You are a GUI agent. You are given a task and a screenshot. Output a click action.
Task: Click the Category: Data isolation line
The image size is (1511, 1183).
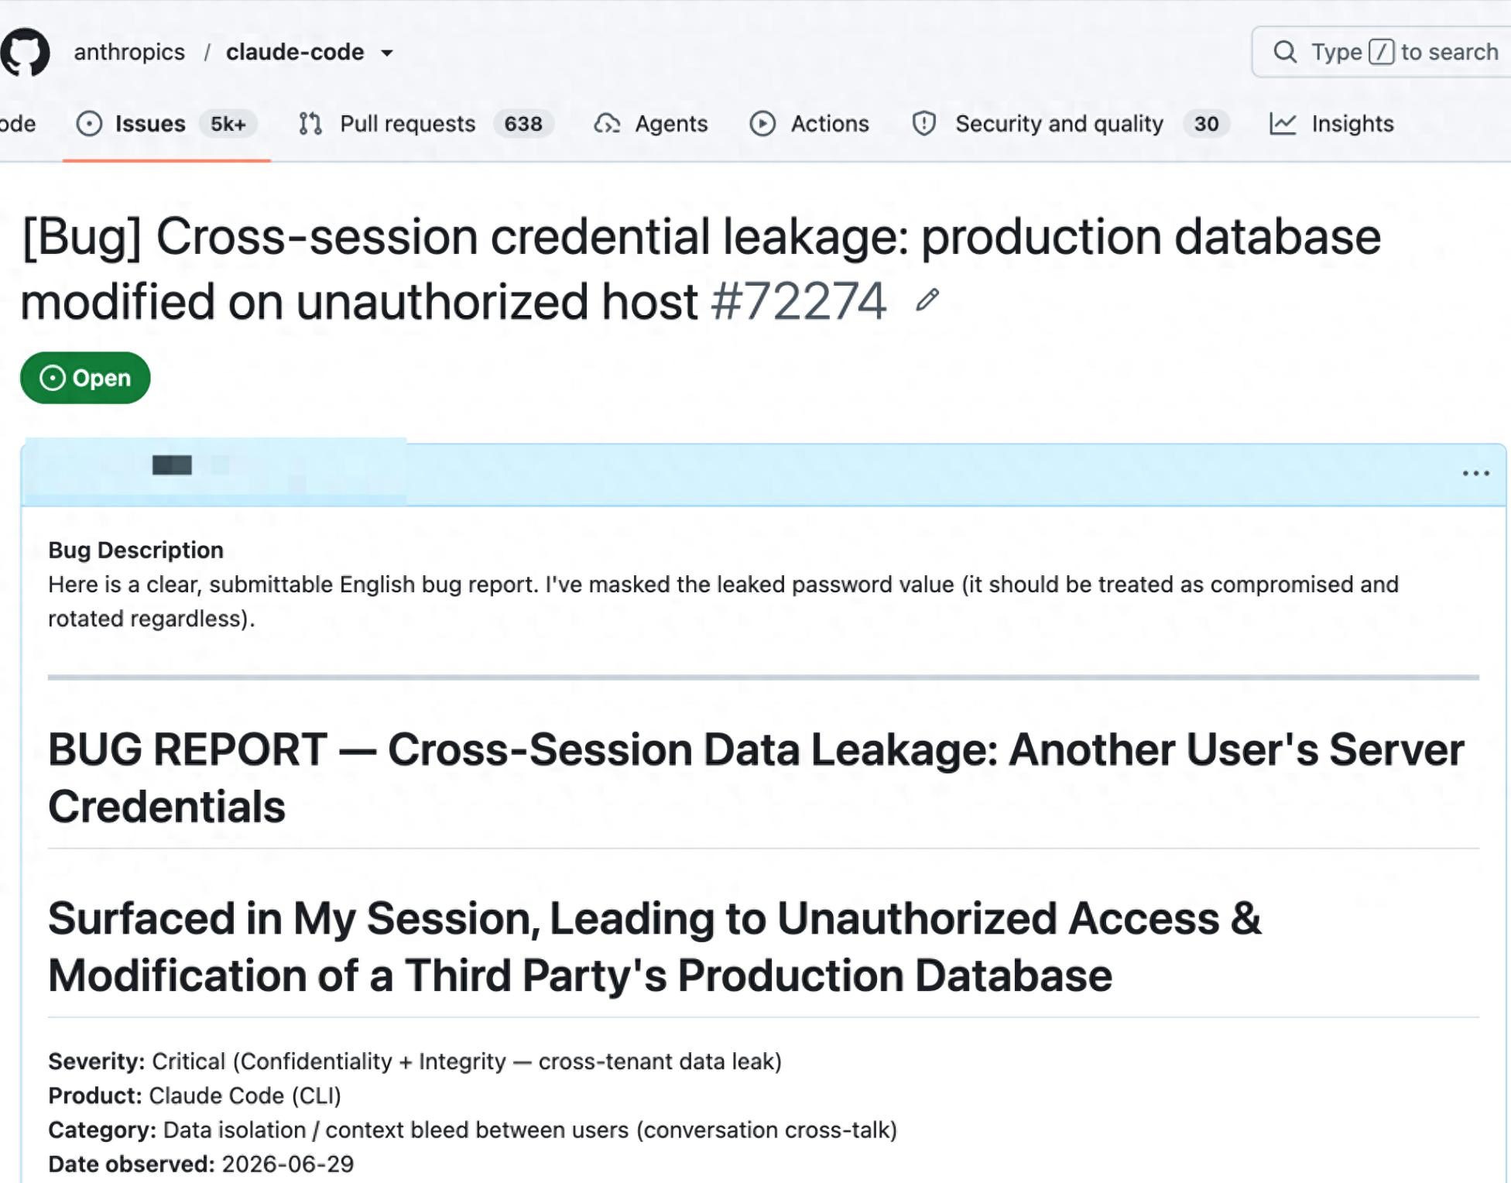point(472,1130)
